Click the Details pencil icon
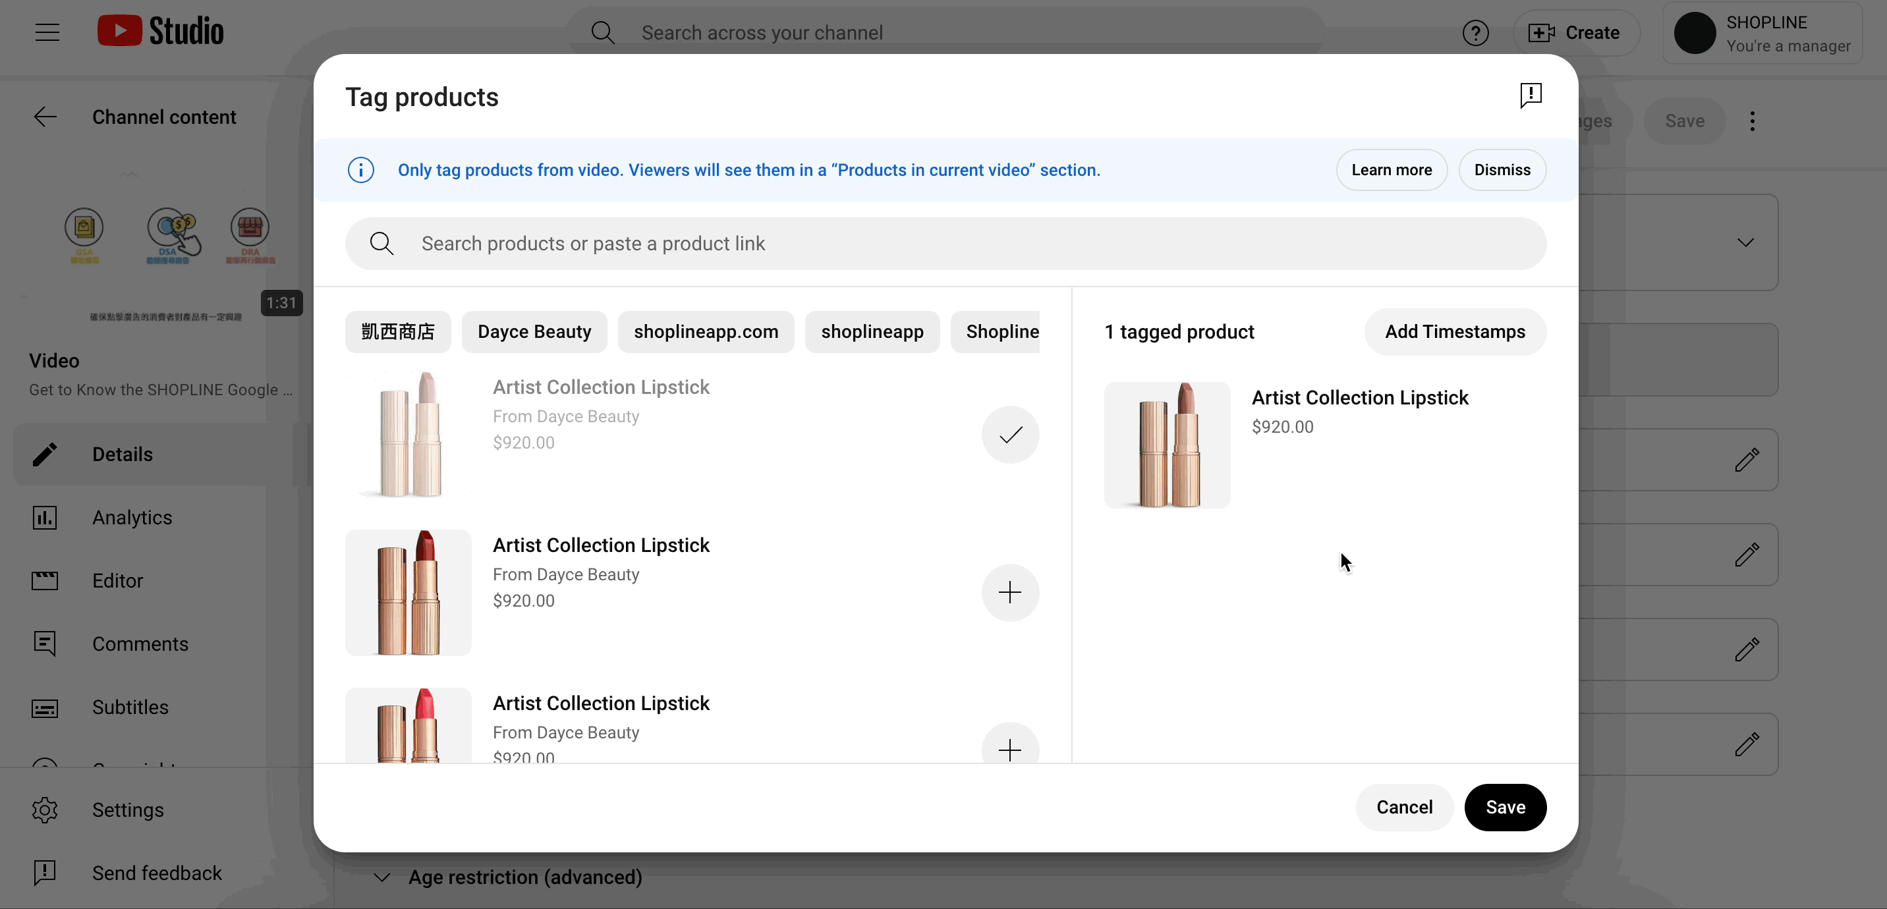The height and width of the screenshot is (909, 1887). pos(45,454)
